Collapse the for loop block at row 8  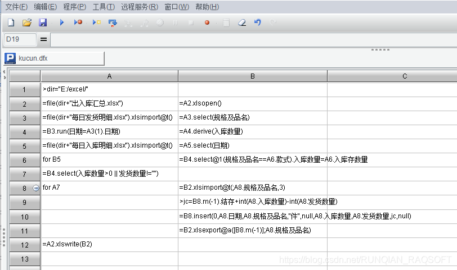35,188
